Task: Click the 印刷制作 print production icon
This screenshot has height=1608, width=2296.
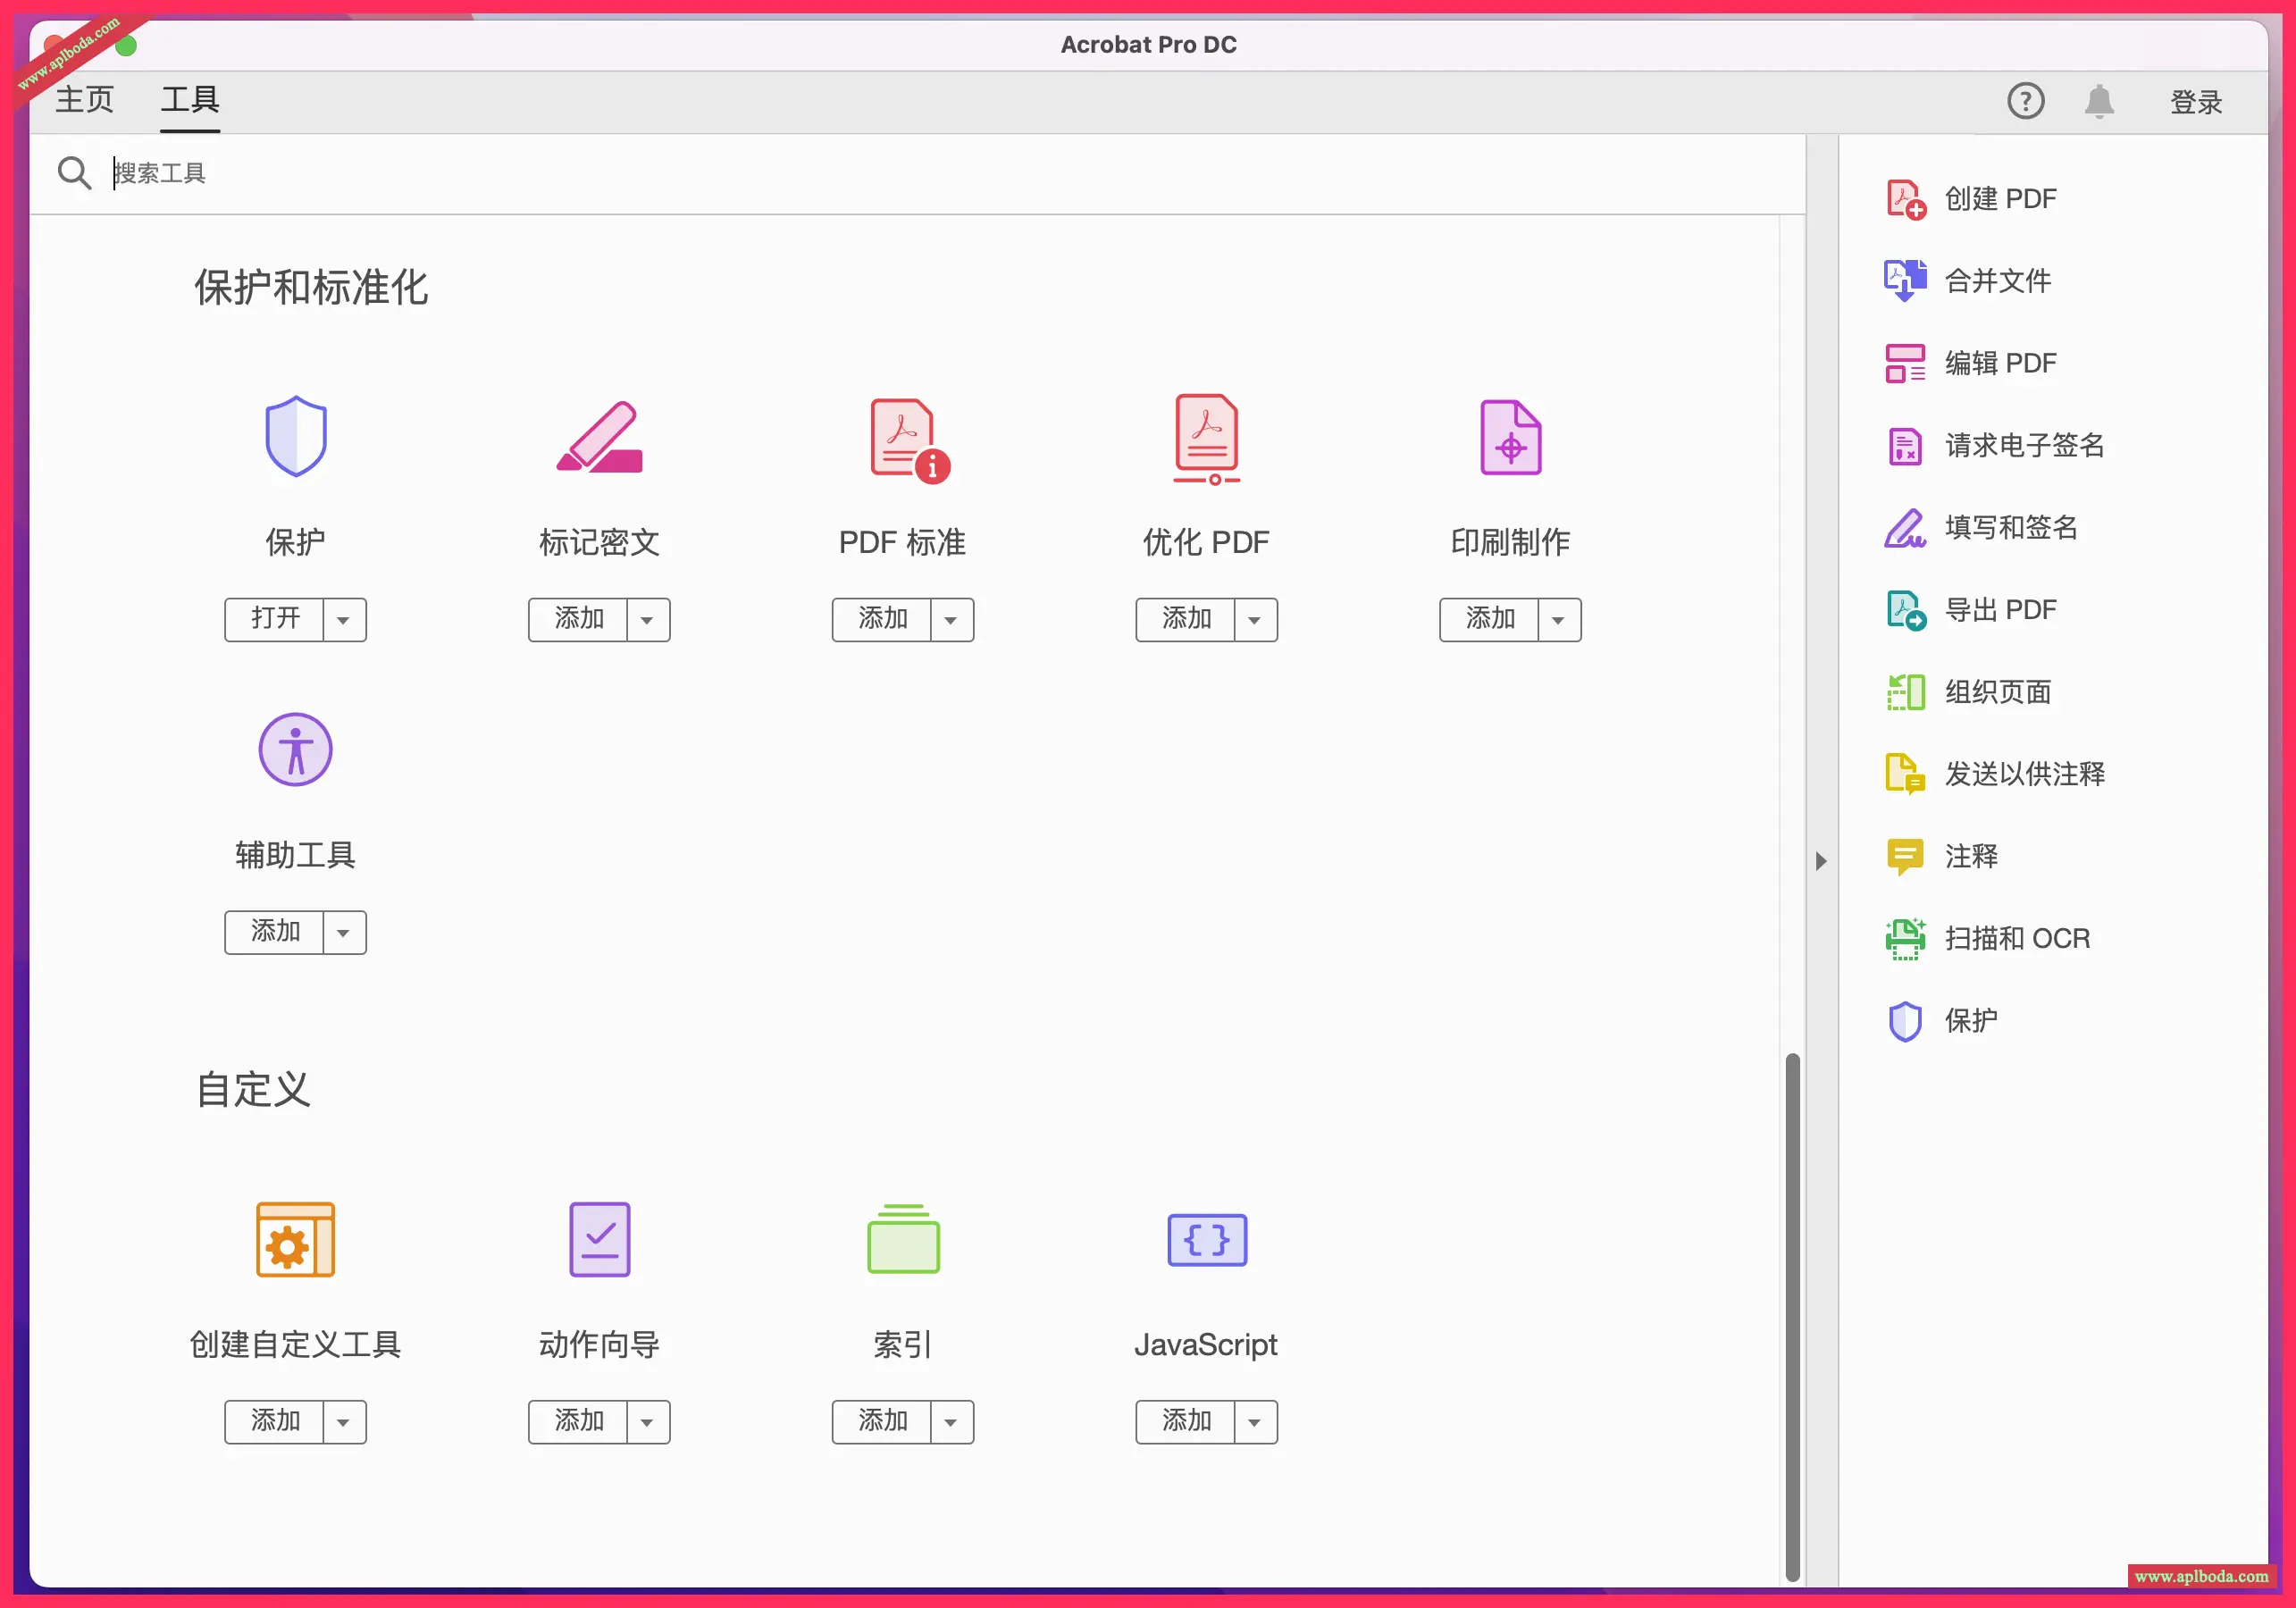Action: (x=1510, y=438)
